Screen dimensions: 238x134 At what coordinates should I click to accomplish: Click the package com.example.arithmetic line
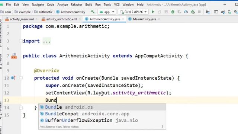[x=66, y=26]
